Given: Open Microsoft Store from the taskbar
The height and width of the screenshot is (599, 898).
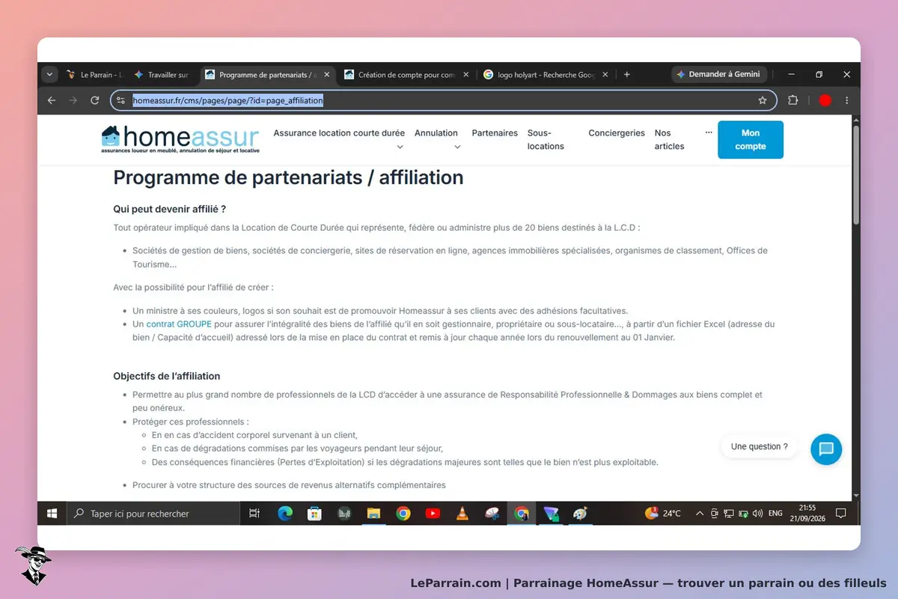Looking at the screenshot, I should click(314, 514).
